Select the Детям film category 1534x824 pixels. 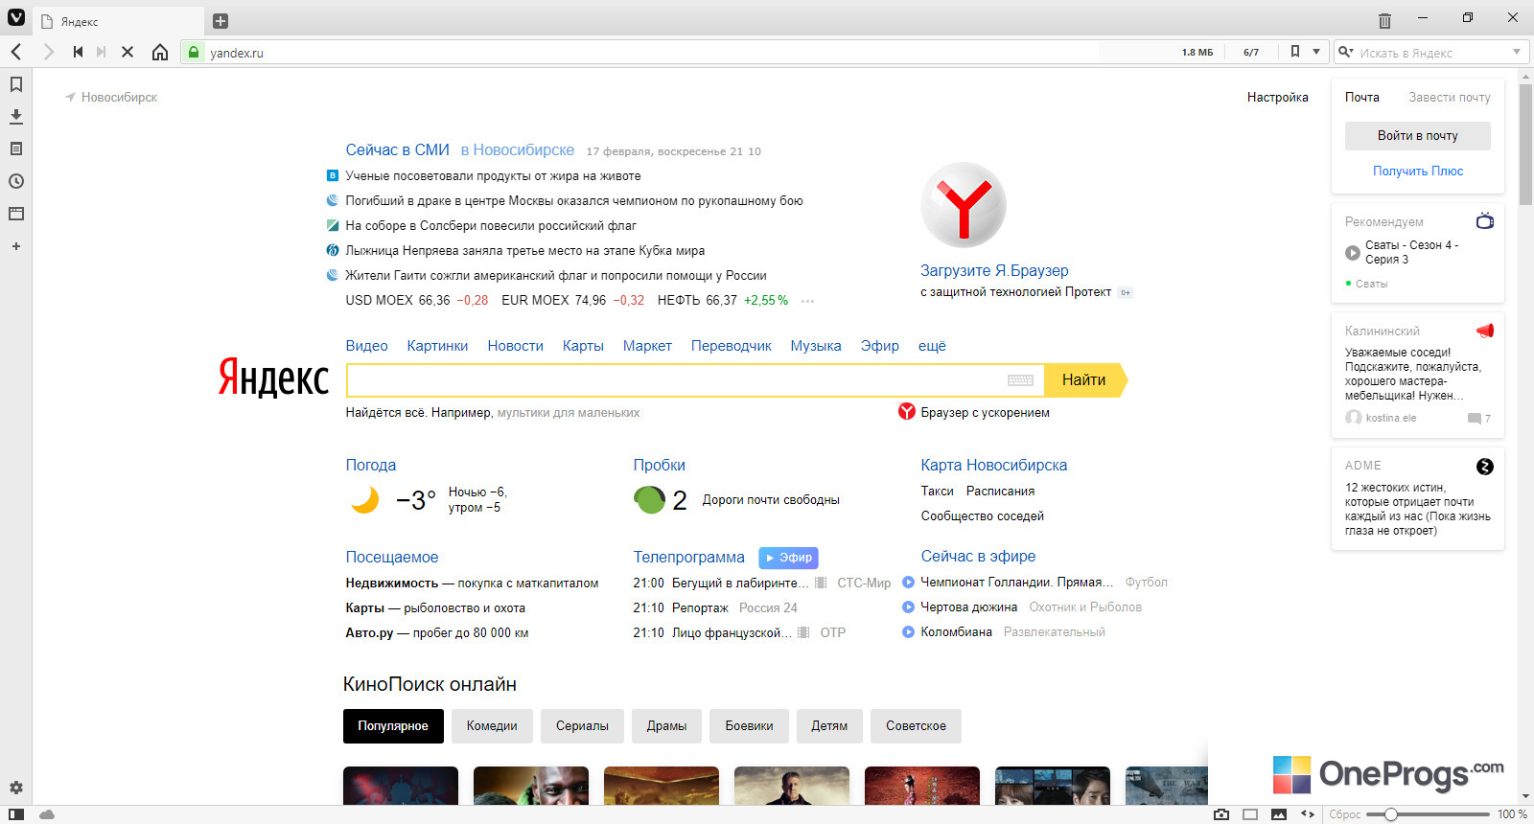pos(829,726)
